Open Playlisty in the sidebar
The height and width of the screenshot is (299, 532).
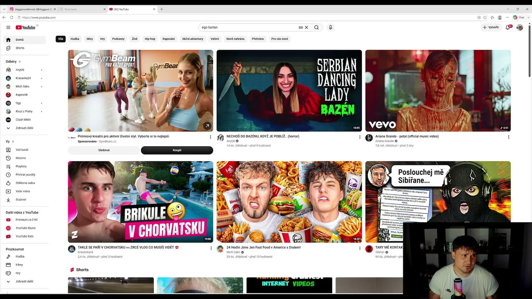click(x=25, y=167)
